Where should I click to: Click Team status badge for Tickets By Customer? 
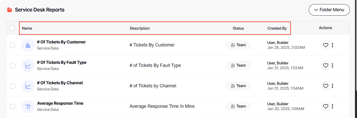[238, 45]
